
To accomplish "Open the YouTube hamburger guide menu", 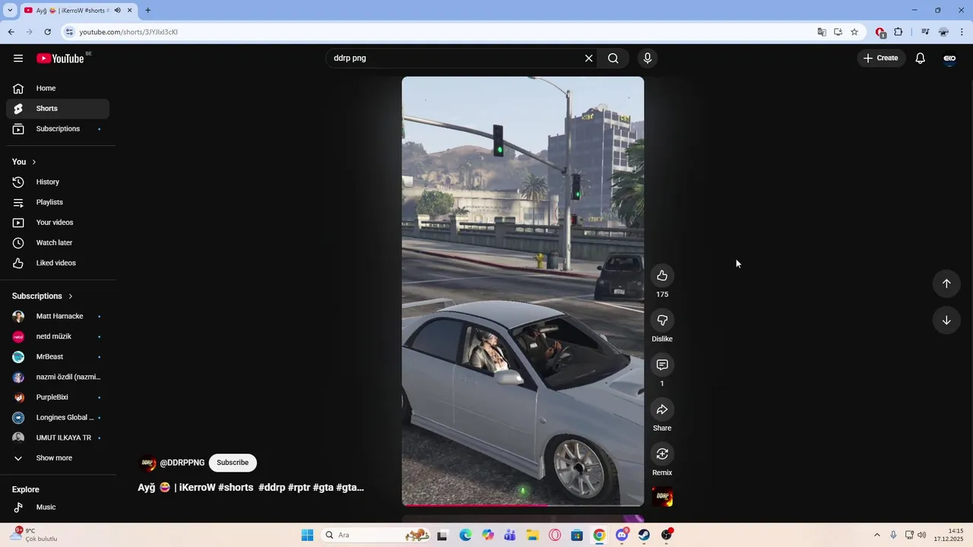I will [18, 58].
